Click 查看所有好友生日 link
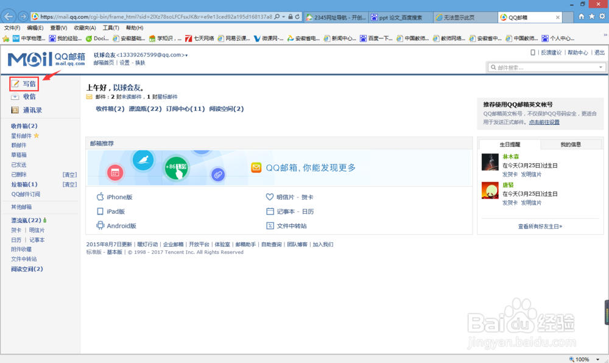The image size is (609, 363). pos(540,227)
